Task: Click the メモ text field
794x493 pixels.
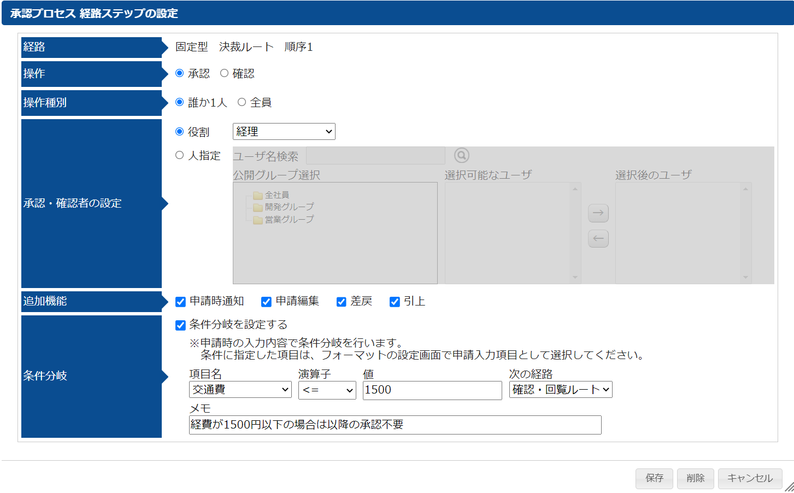Action: (395, 425)
